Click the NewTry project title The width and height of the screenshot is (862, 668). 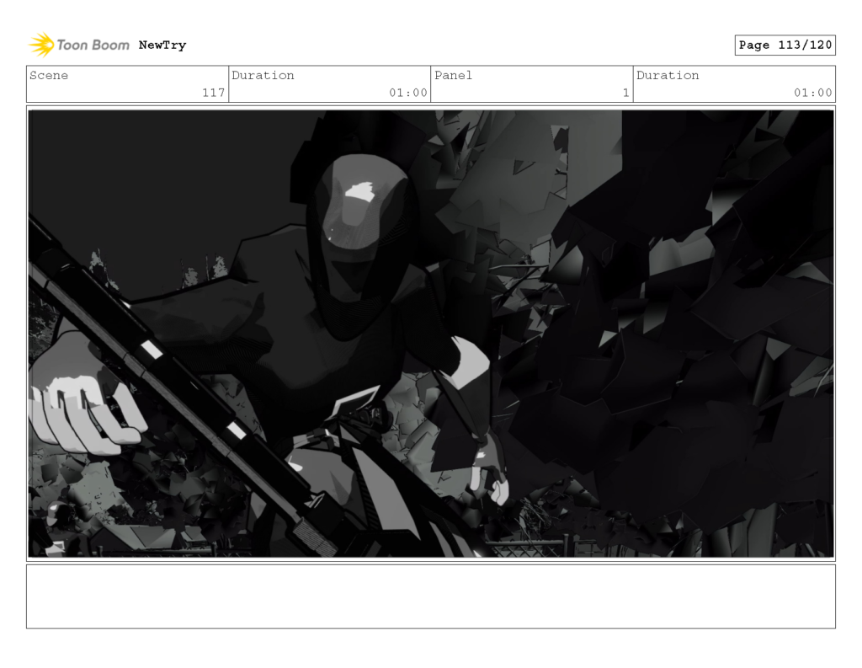click(x=163, y=45)
